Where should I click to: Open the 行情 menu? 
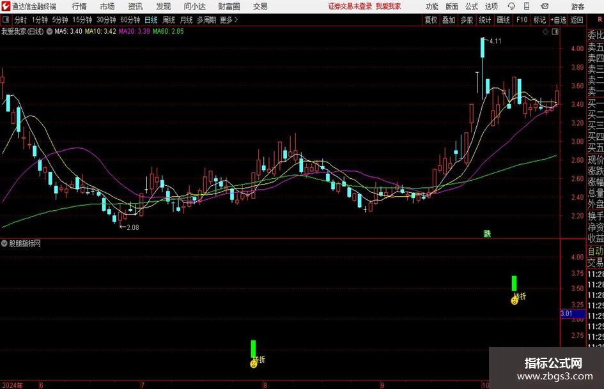[79, 6]
